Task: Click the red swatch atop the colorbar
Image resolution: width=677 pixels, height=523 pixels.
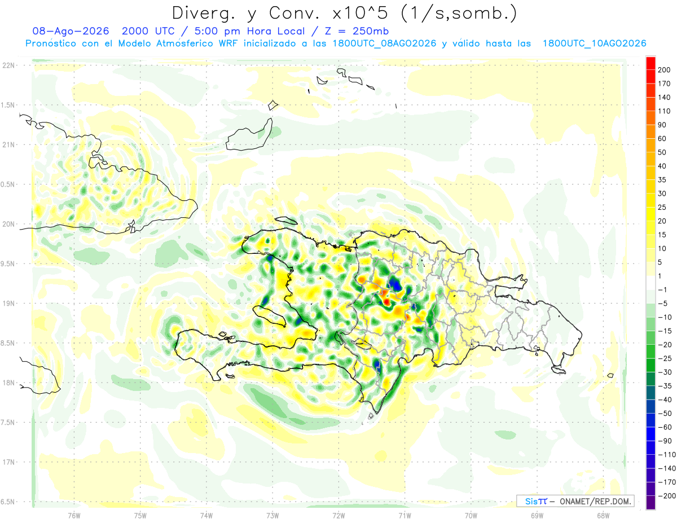Action: pyautogui.click(x=650, y=63)
